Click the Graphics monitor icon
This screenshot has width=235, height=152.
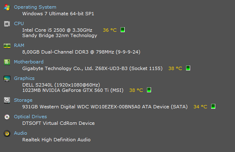point(7,79)
